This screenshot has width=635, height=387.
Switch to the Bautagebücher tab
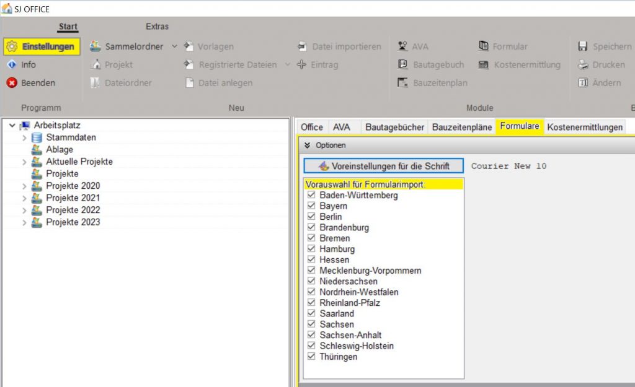coord(394,127)
